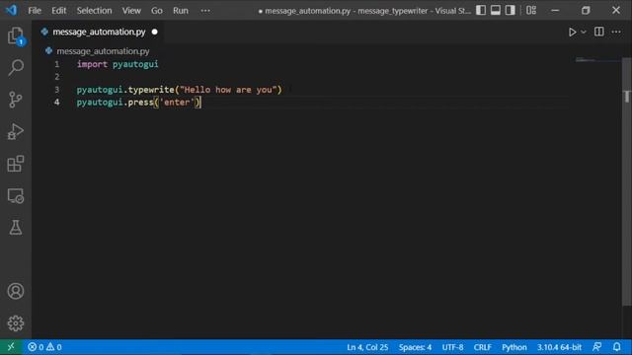
Task: Change end of line sequence CRLF
Action: click(x=483, y=347)
